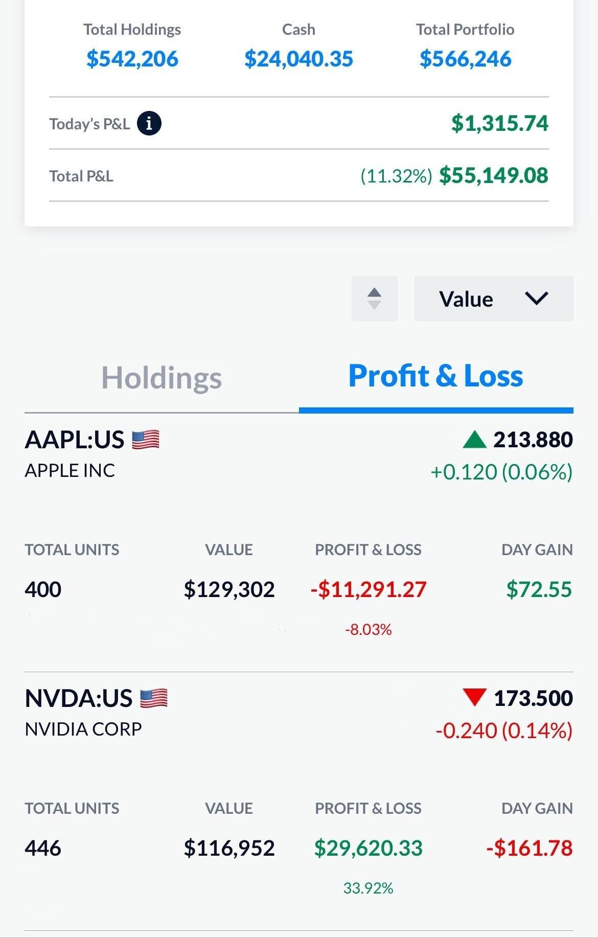598x938 pixels.
Task: Tap the Cash balance $24,040.35
Action: [x=298, y=59]
